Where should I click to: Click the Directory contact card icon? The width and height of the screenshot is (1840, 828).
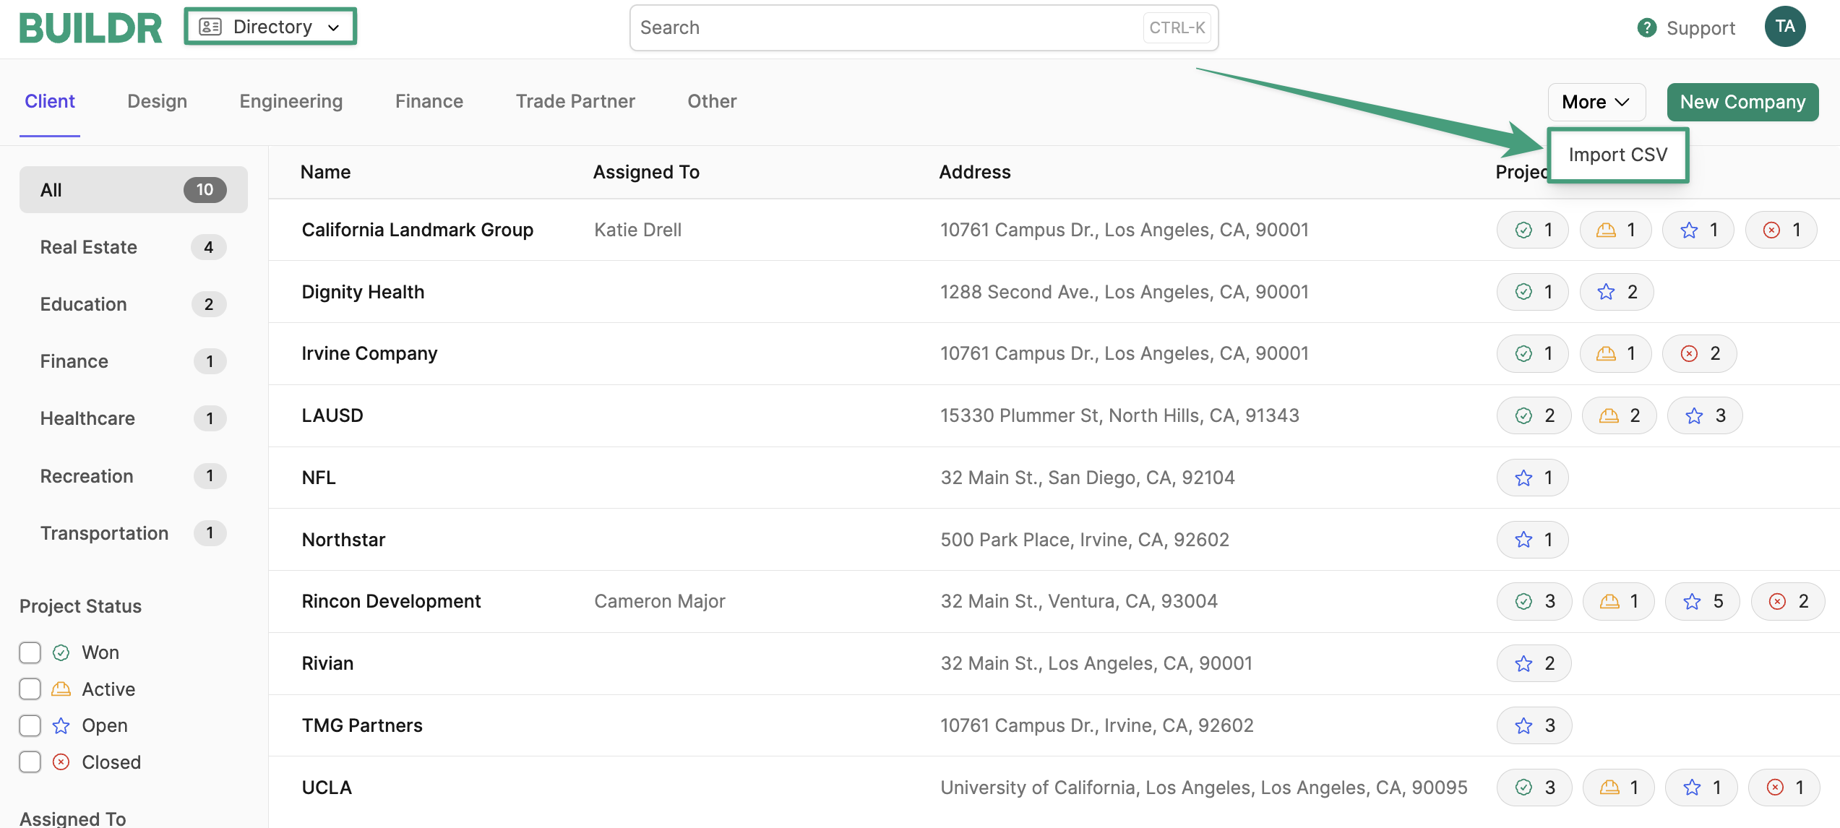[x=210, y=27]
